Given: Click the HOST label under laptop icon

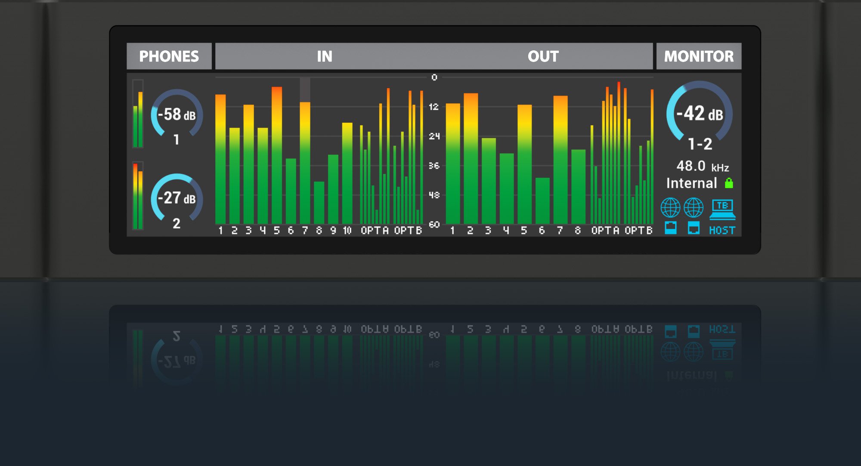Looking at the screenshot, I should point(722,231).
